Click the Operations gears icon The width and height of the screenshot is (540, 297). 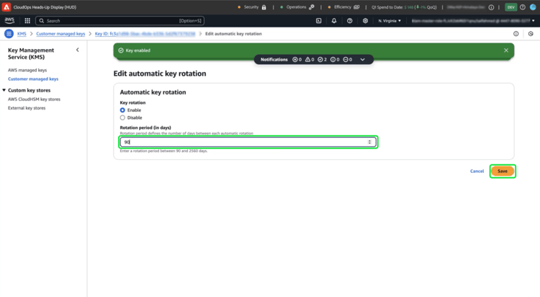pyautogui.click(x=311, y=7)
